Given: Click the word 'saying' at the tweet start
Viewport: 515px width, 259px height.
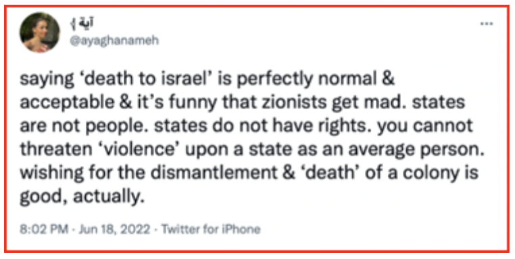Looking at the screenshot, I should pyautogui.click(x=47, y=80).
